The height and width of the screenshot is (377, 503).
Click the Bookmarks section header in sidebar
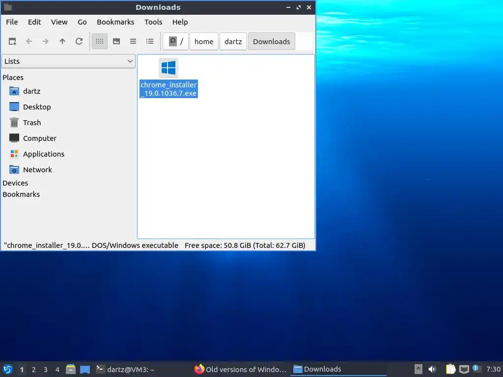(x=21, y=194)
